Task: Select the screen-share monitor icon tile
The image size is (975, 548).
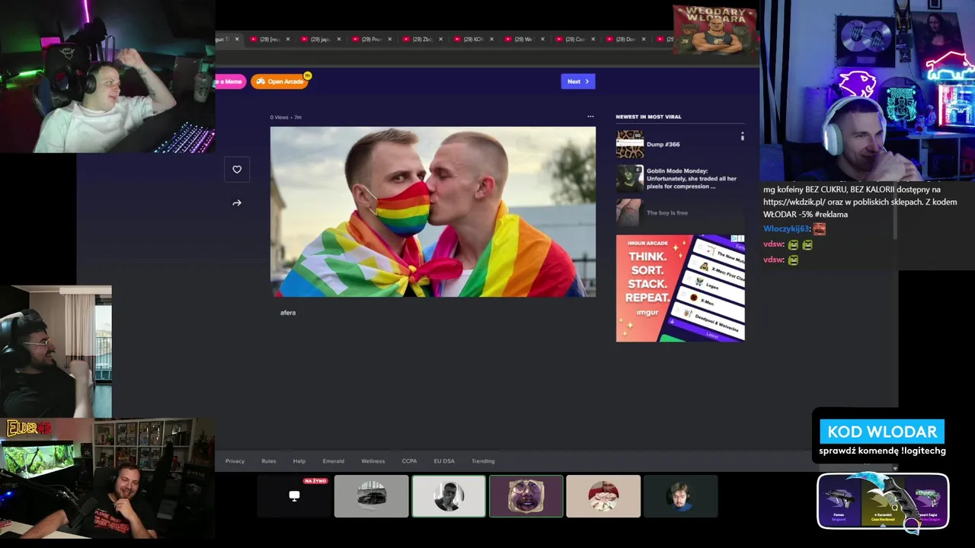Action: click(294, 496)
